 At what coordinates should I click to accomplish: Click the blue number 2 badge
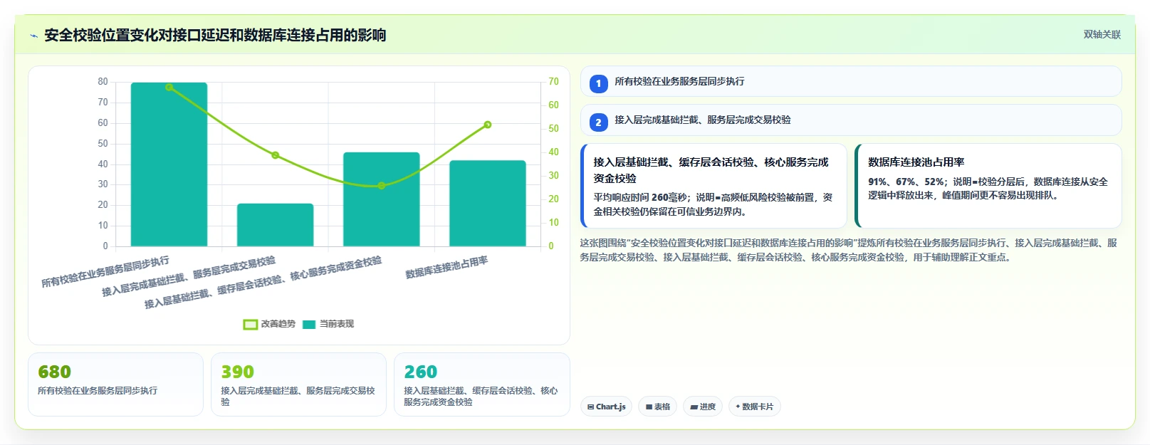point(598,122)
